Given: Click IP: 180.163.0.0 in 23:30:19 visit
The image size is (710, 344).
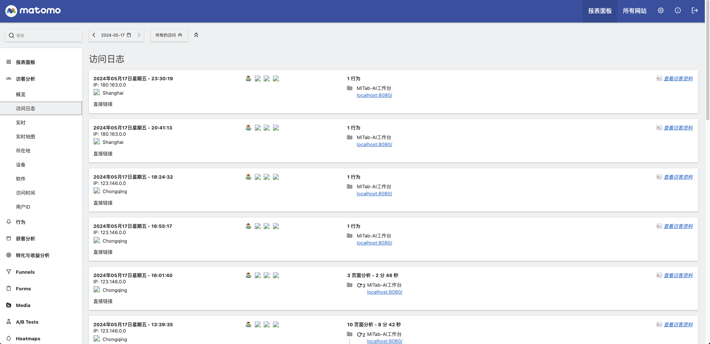Looking at the screenshot, I should [x=110, y=85].
